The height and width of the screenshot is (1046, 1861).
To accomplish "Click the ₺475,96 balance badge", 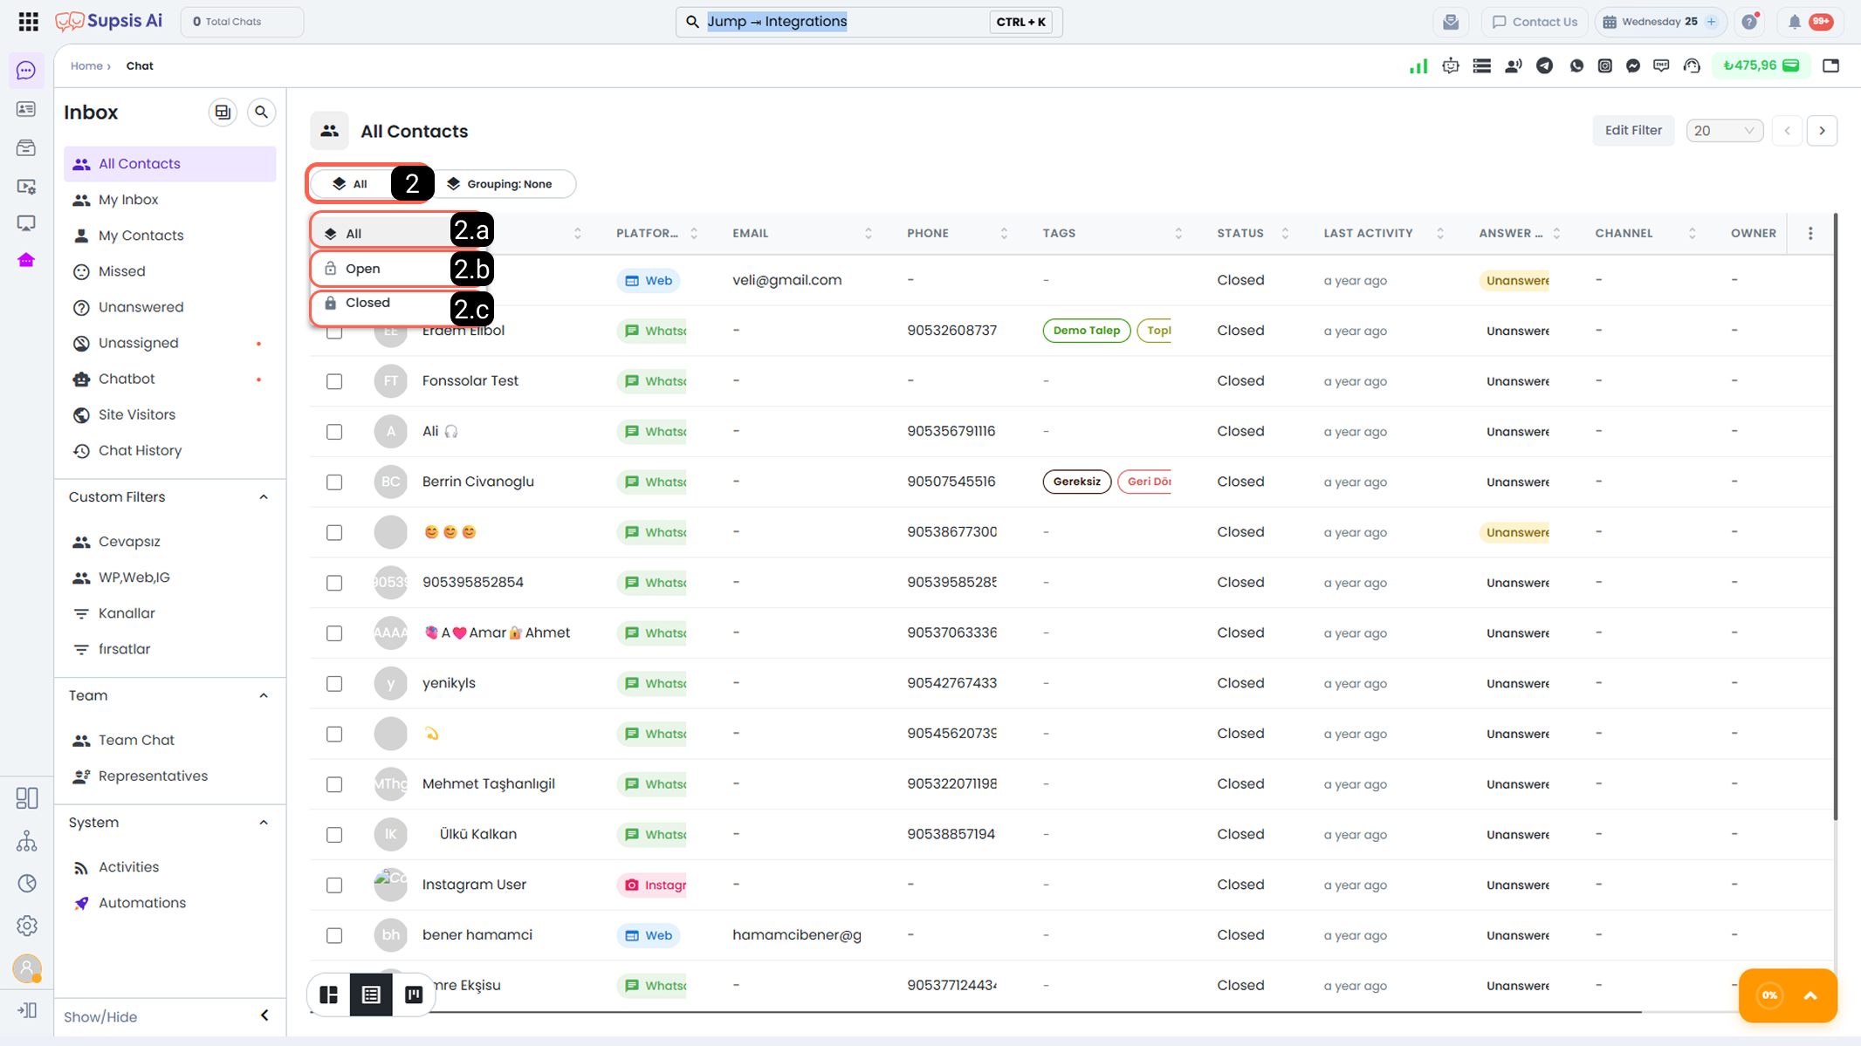I will [x=1761, y=65].
